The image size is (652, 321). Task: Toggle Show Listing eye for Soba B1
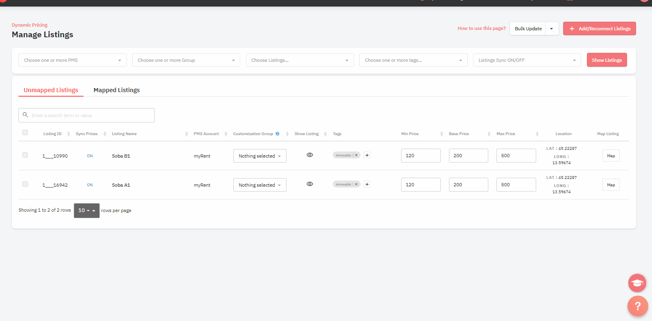click(x=310, y=155)
